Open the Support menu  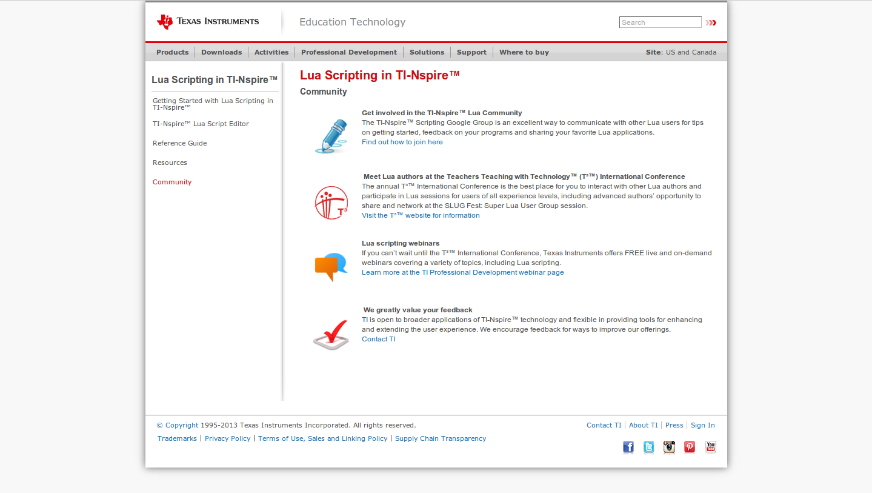[472, 52]
